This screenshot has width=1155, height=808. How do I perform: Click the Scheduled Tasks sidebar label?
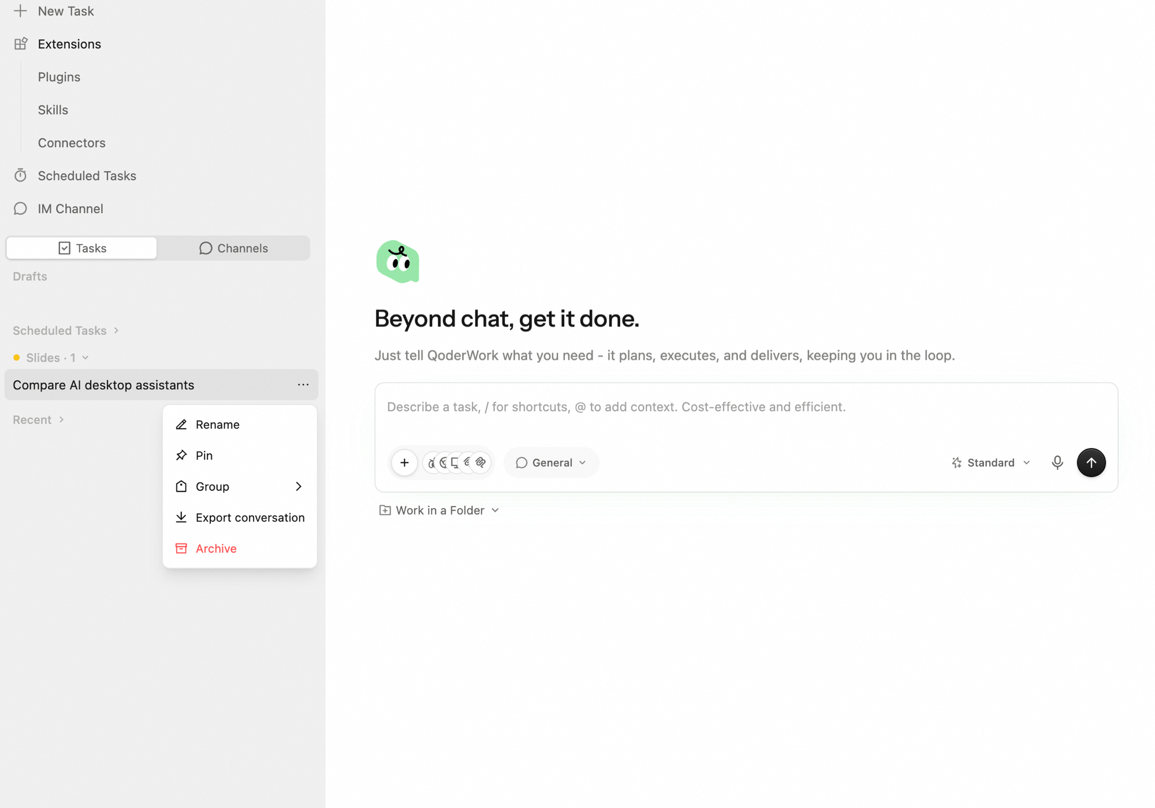click(87, 176)
